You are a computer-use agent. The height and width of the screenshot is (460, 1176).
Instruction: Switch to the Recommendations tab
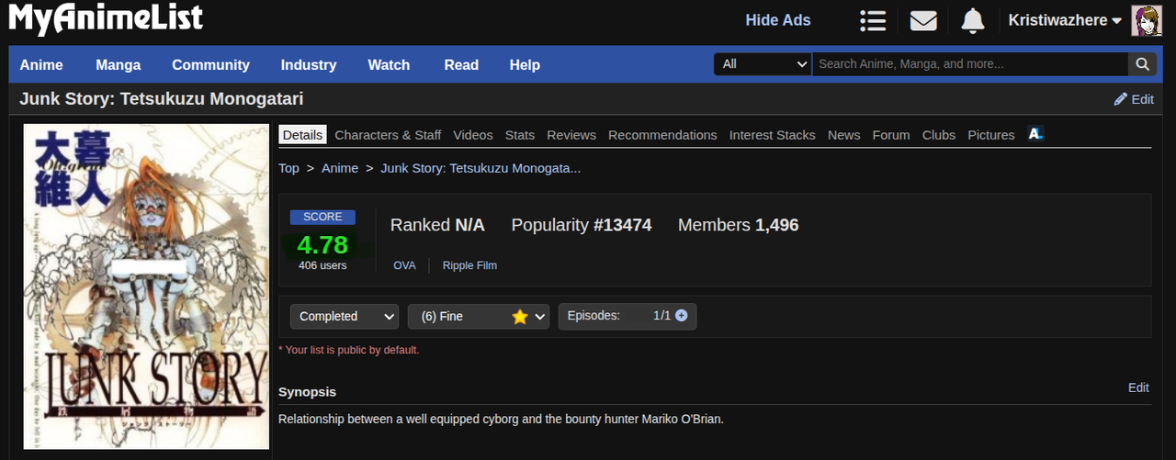[x=662, y=135]
